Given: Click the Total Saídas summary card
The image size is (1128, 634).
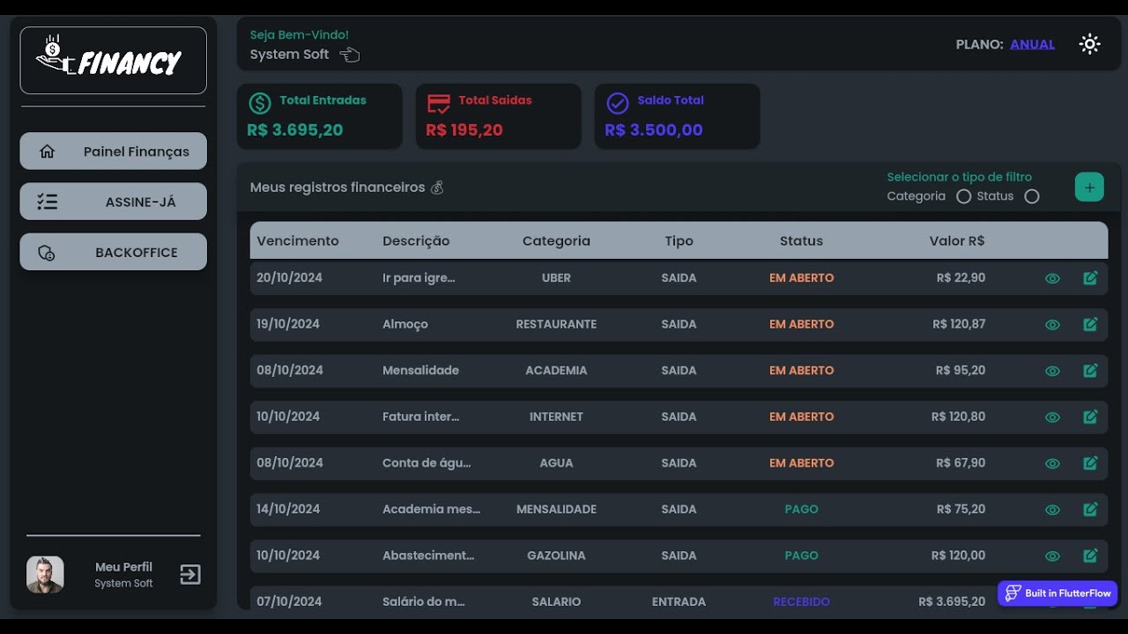Looking at the screenshot, I should pos(499,116).
